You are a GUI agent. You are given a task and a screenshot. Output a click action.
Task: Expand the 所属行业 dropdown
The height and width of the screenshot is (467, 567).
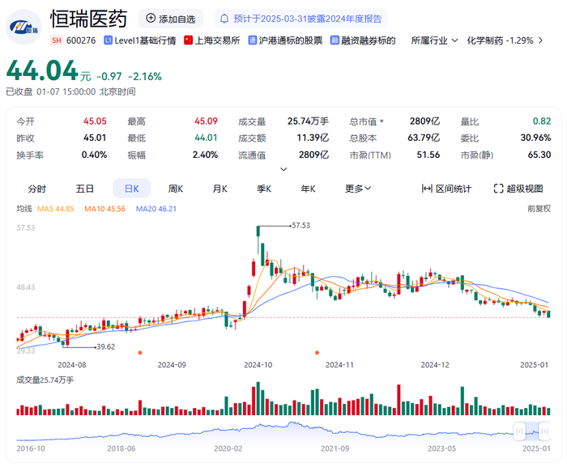(434, 40)
